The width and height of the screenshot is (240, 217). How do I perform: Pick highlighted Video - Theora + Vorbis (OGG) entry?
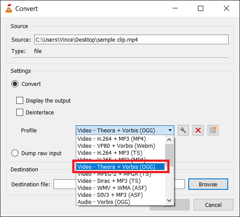(x=120, y=167)
